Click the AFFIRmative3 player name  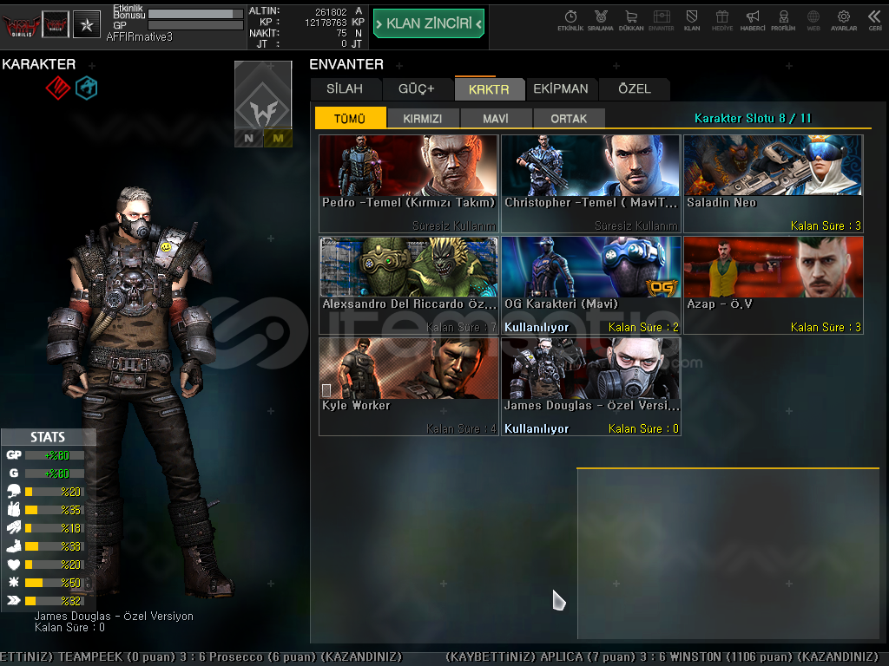tap(140, 36)
